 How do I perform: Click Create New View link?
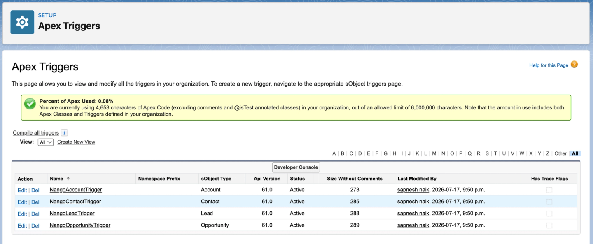tap(76, 142)
